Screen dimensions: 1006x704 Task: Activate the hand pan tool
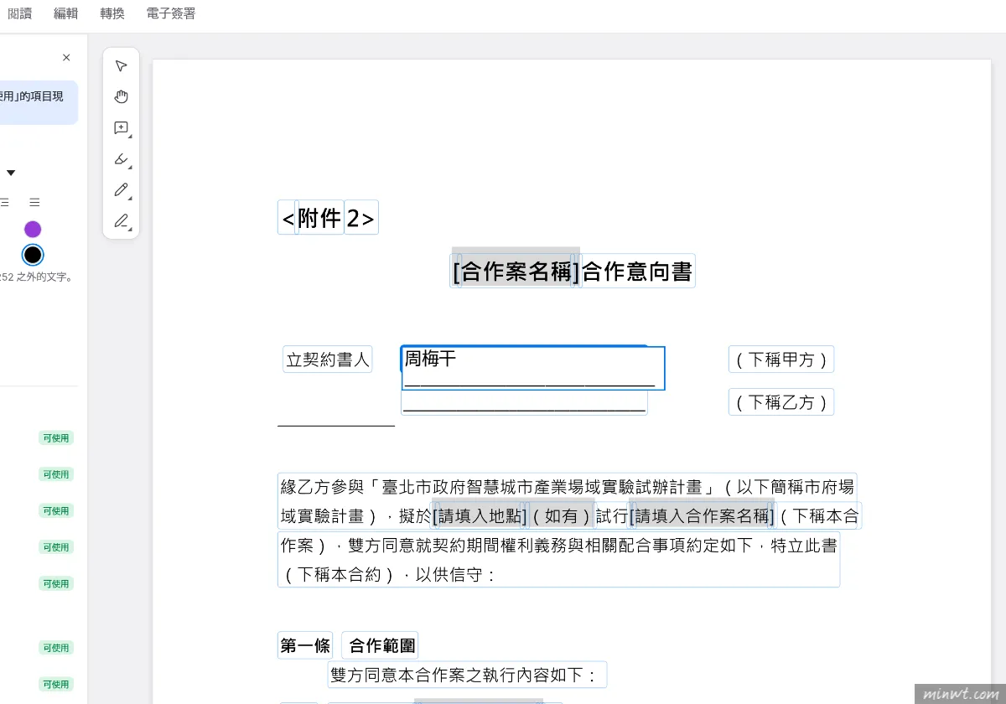tap(121, 96)
